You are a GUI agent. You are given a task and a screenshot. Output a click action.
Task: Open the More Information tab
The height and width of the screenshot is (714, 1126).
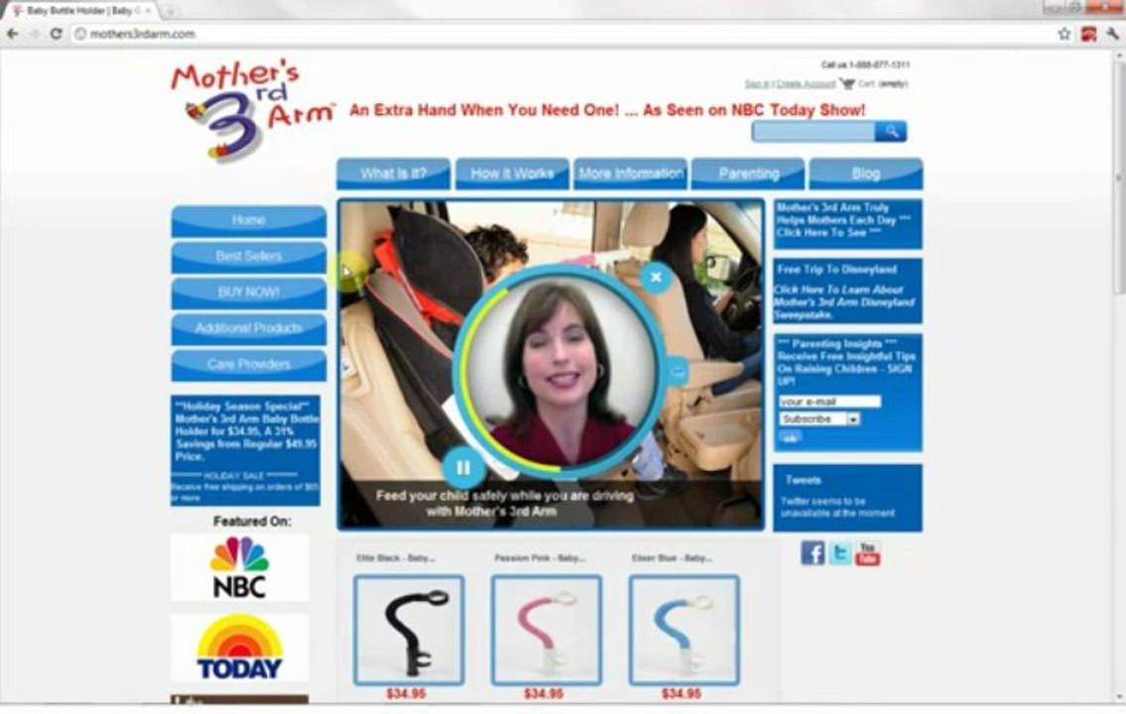click(x=631, y=174)
